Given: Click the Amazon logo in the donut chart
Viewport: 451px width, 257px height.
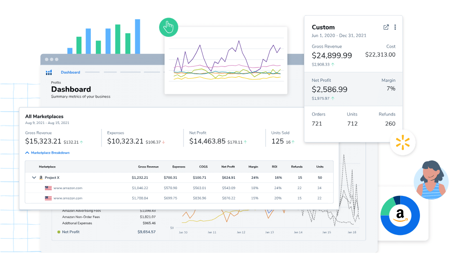Looking at the screenshot, I should point(400,215).
